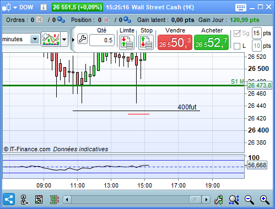
Task: Expand the indicator dropdown arrow
Action: [x=64, y=39]
